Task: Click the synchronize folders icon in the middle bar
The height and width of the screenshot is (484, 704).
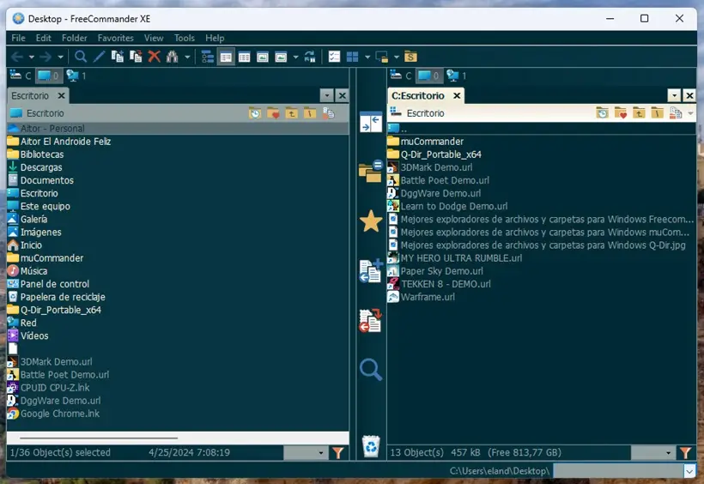Action: (371, 171)
